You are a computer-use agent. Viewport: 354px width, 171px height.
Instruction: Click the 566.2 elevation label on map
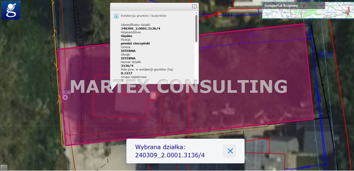[x=207, y=101]
